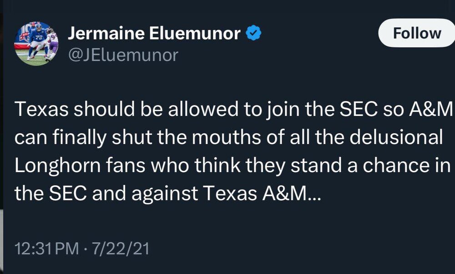Click the @JEluemunor handle

(123, 55)
